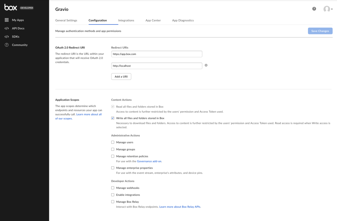This screenshot has height=221, width=337.
Task: Open the Governance add-on link
Action: 149,161
